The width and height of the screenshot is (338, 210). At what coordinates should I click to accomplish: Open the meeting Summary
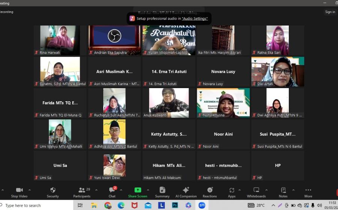pyautogui.click(x=162, y=190)
